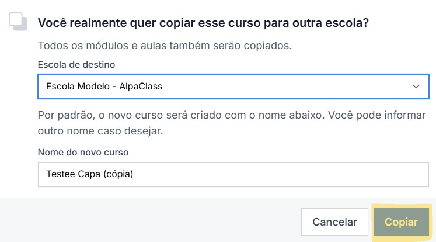
Task: Click empty middle area of the destination selector
Action: (x=280, y=87)
